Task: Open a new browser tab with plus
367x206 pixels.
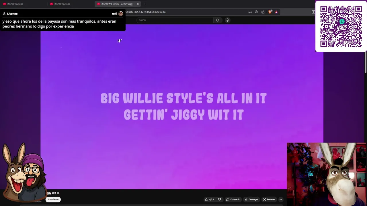Action: coord(145,4)
